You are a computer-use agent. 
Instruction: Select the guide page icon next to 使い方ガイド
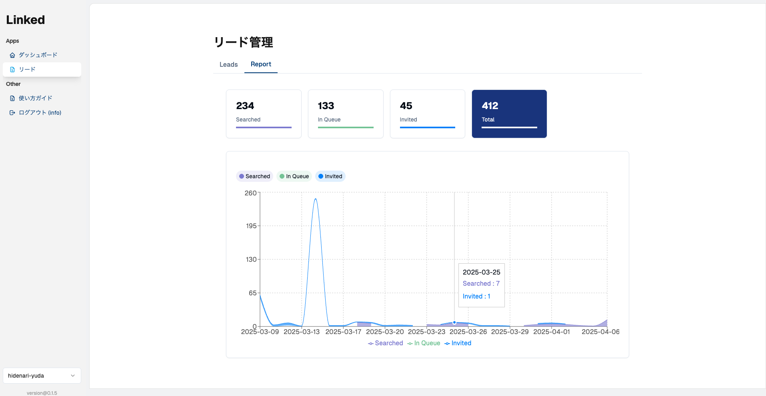[x=12, y=98]
